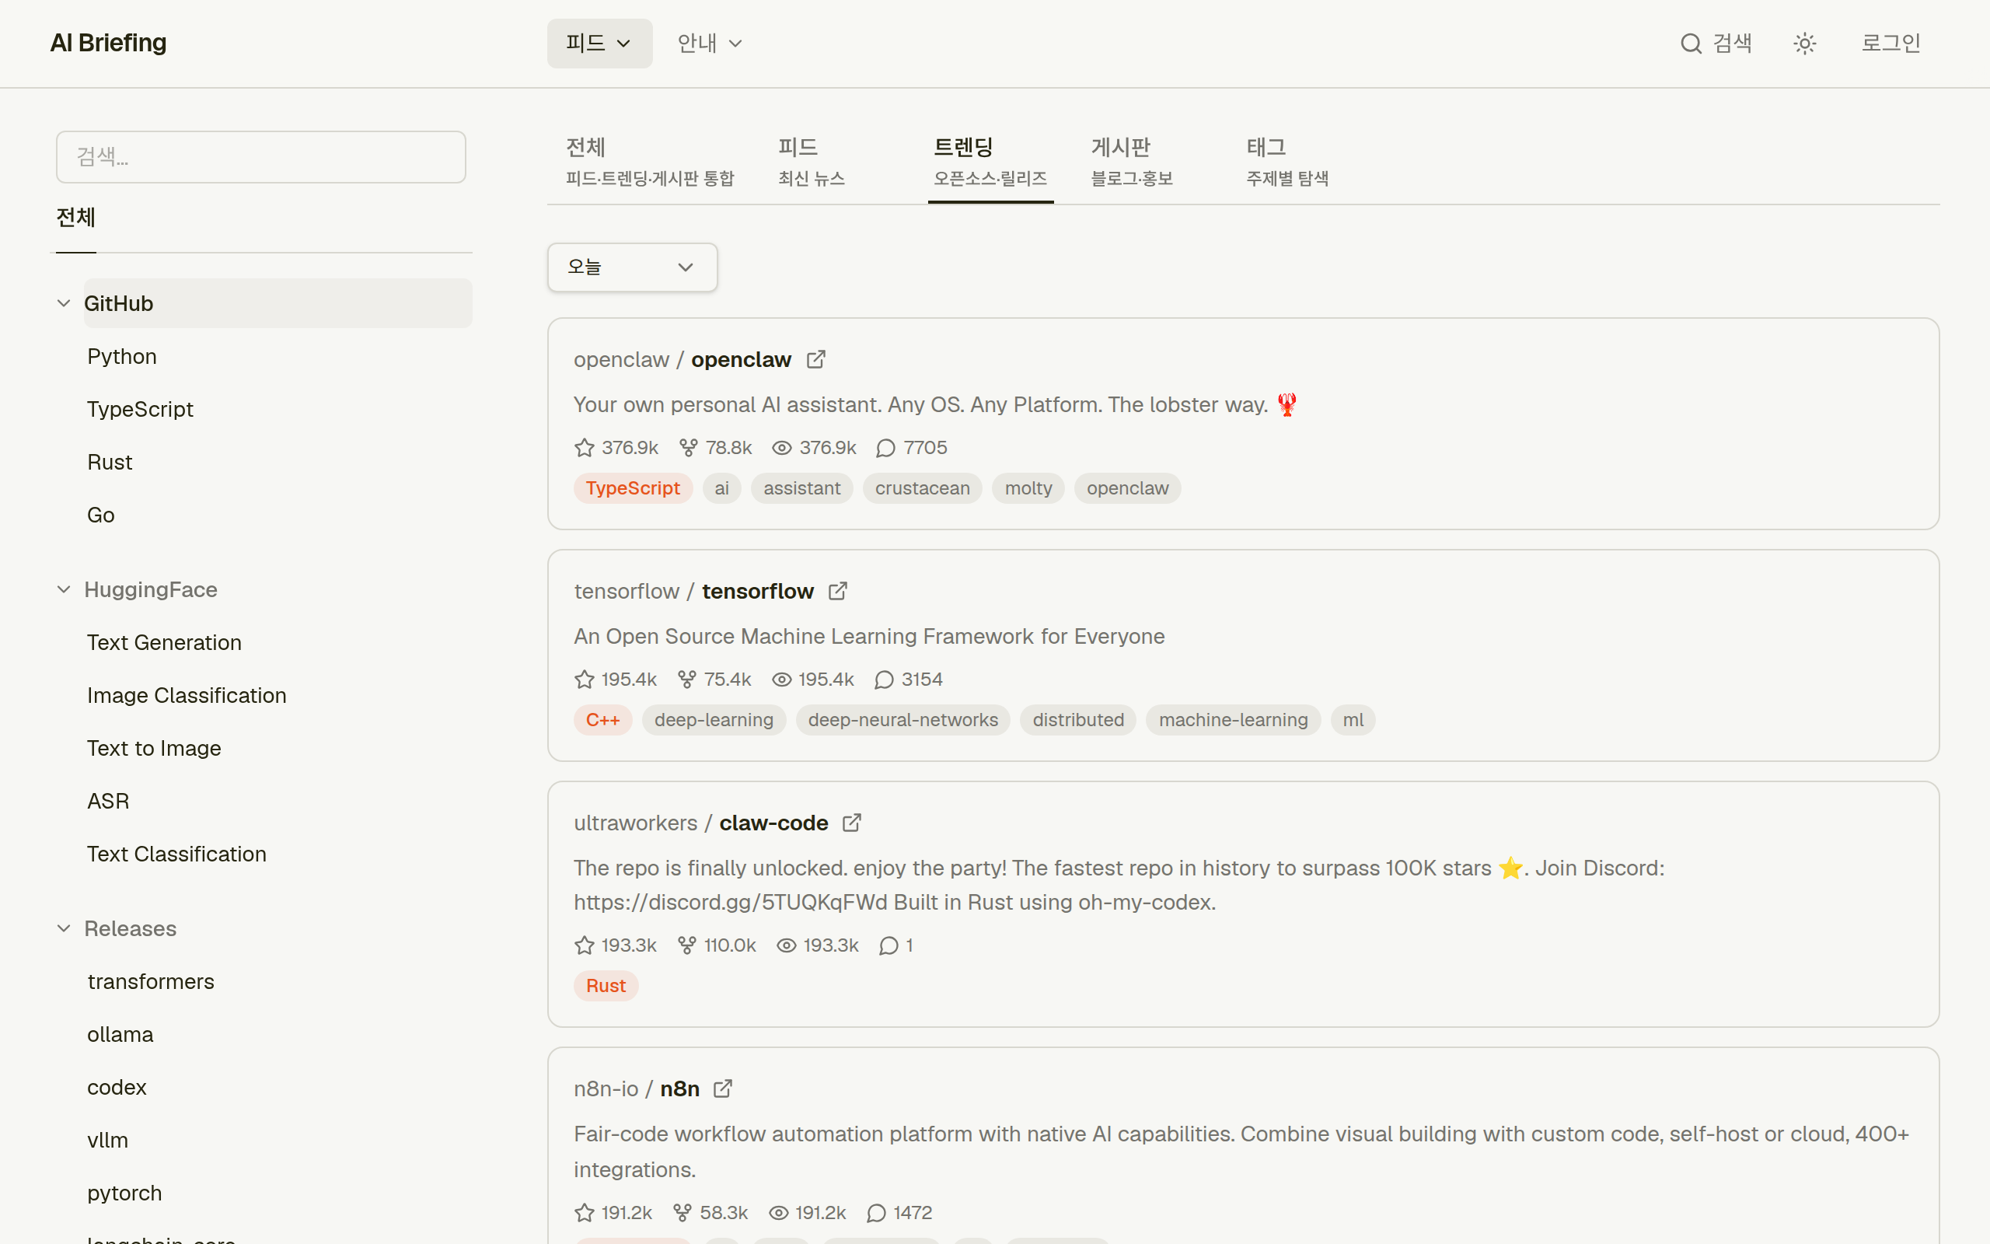Select Rust in the sidebar

(110, 462)
